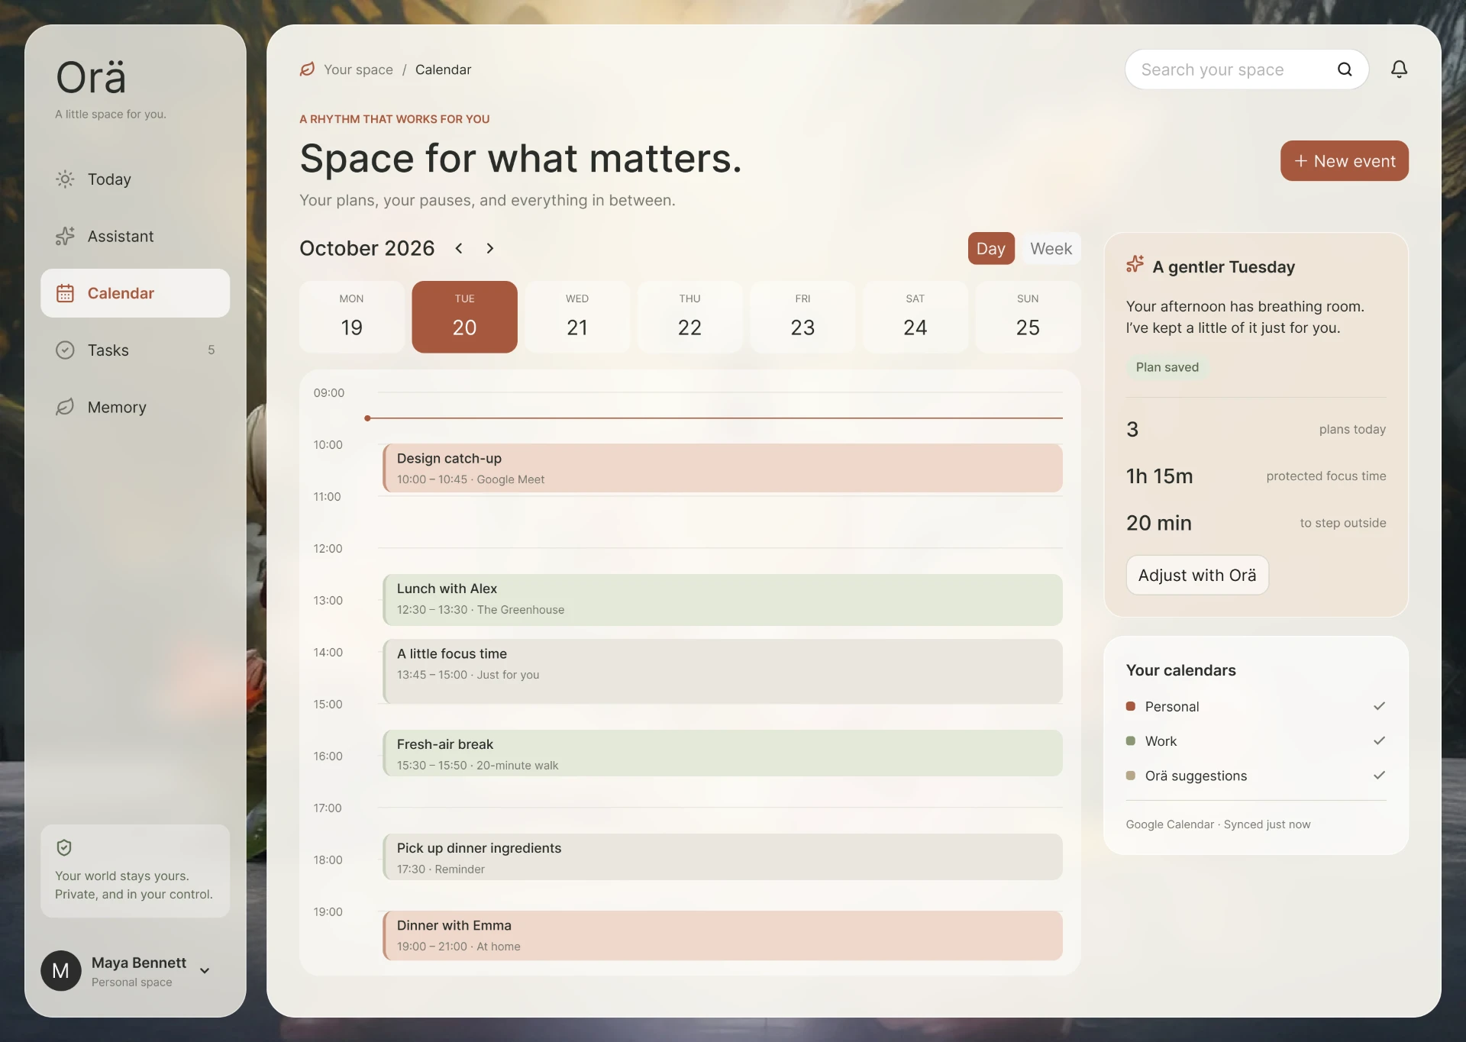This screenshot has width=1466, height=1042.
Task: Click Adjust with Orä button
Action: coord(1196,575)
